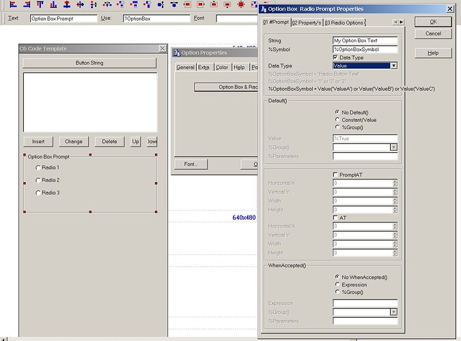Select the align right edges toolbar icon
This screenshot has height=341, width=461.
[x=27, y=4]
